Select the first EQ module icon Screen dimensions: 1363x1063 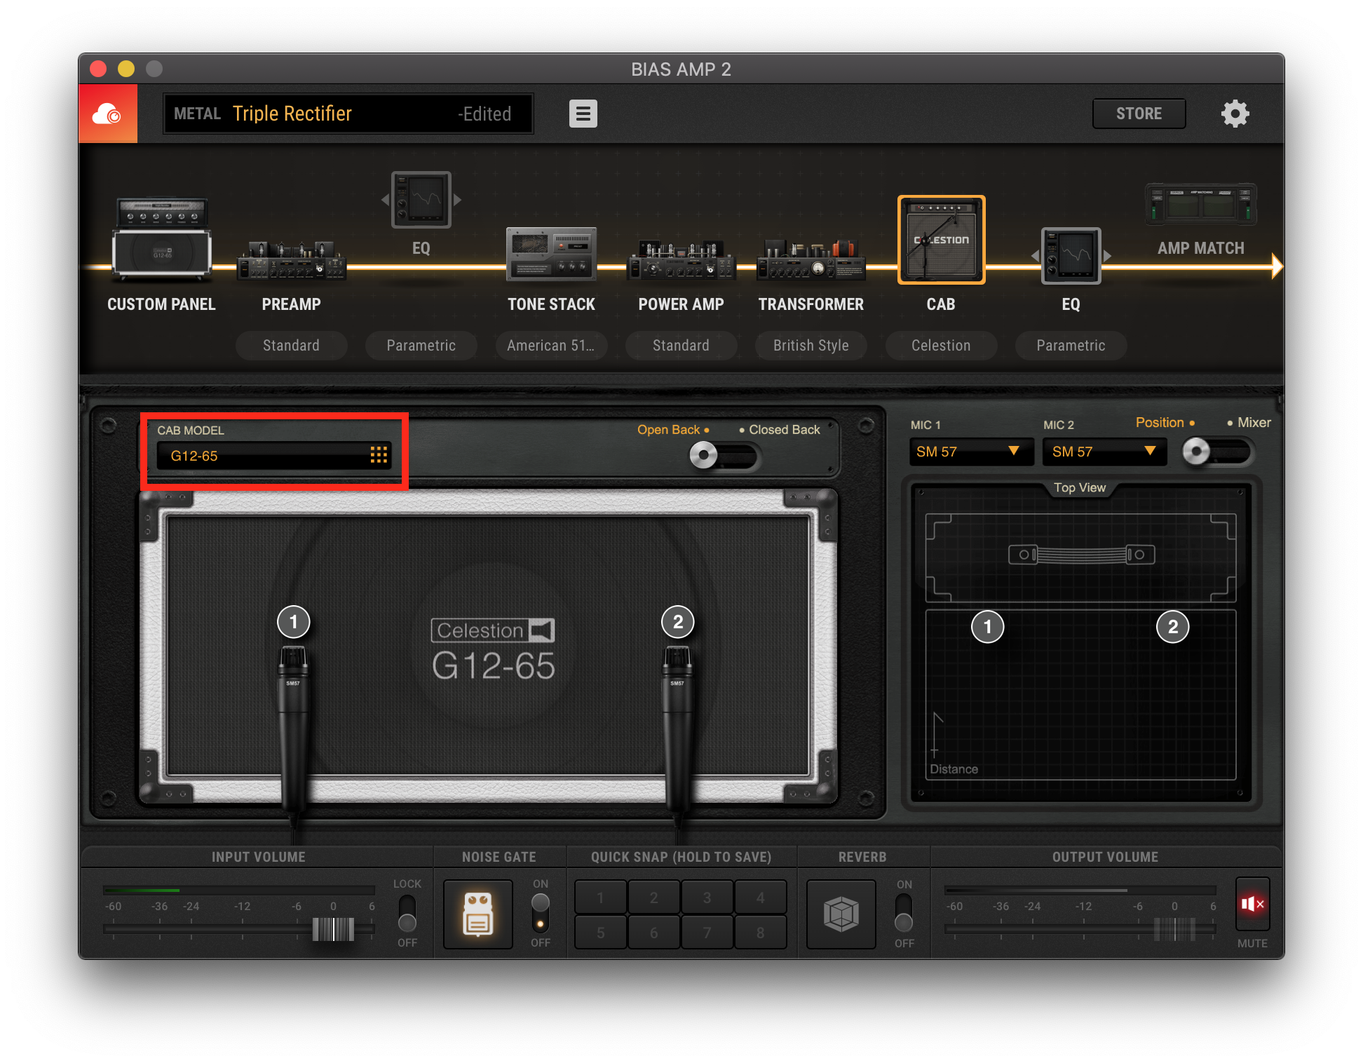click(421, 200)
